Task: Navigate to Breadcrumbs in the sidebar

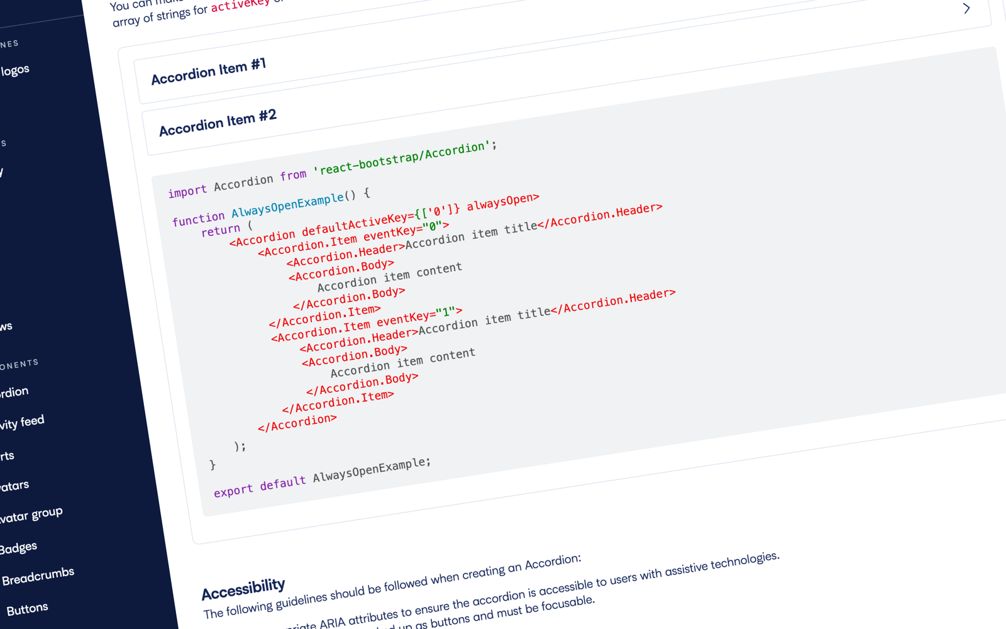Action: (x=38, y=576)
